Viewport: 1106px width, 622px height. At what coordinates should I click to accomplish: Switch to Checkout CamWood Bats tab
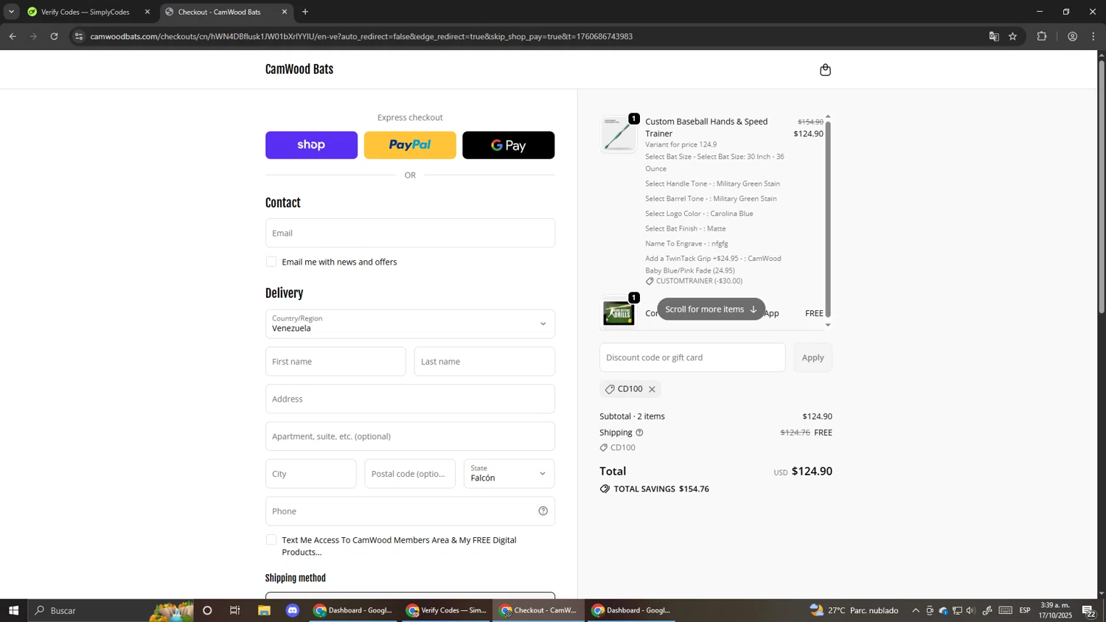coord(219,12)
